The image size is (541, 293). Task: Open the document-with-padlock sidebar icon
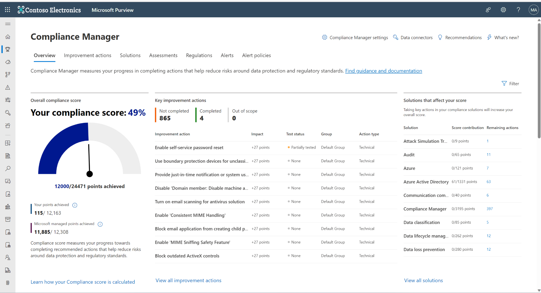coord(8,194)
